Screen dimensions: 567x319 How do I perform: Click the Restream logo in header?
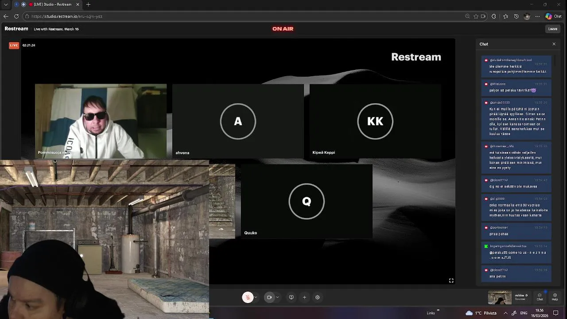tap(16, 29)
